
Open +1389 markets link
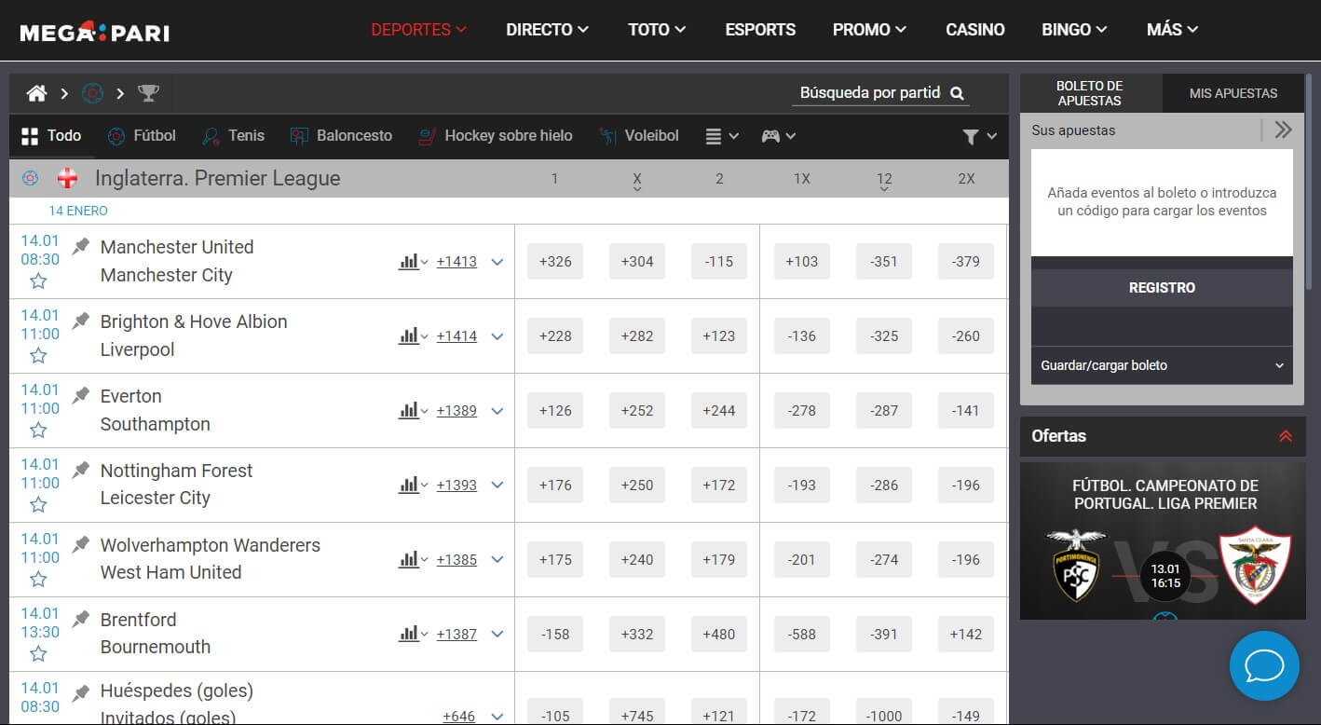coord(456,411)
